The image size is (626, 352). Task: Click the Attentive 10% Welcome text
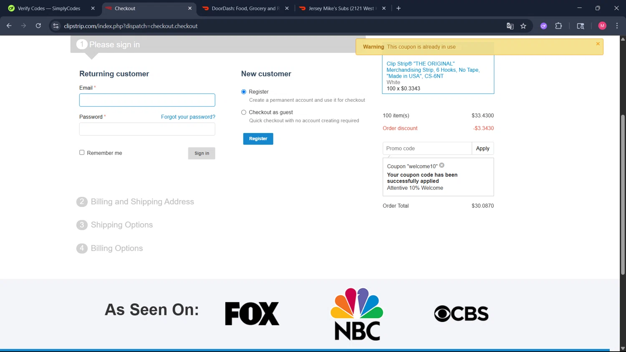coord(415,188)
